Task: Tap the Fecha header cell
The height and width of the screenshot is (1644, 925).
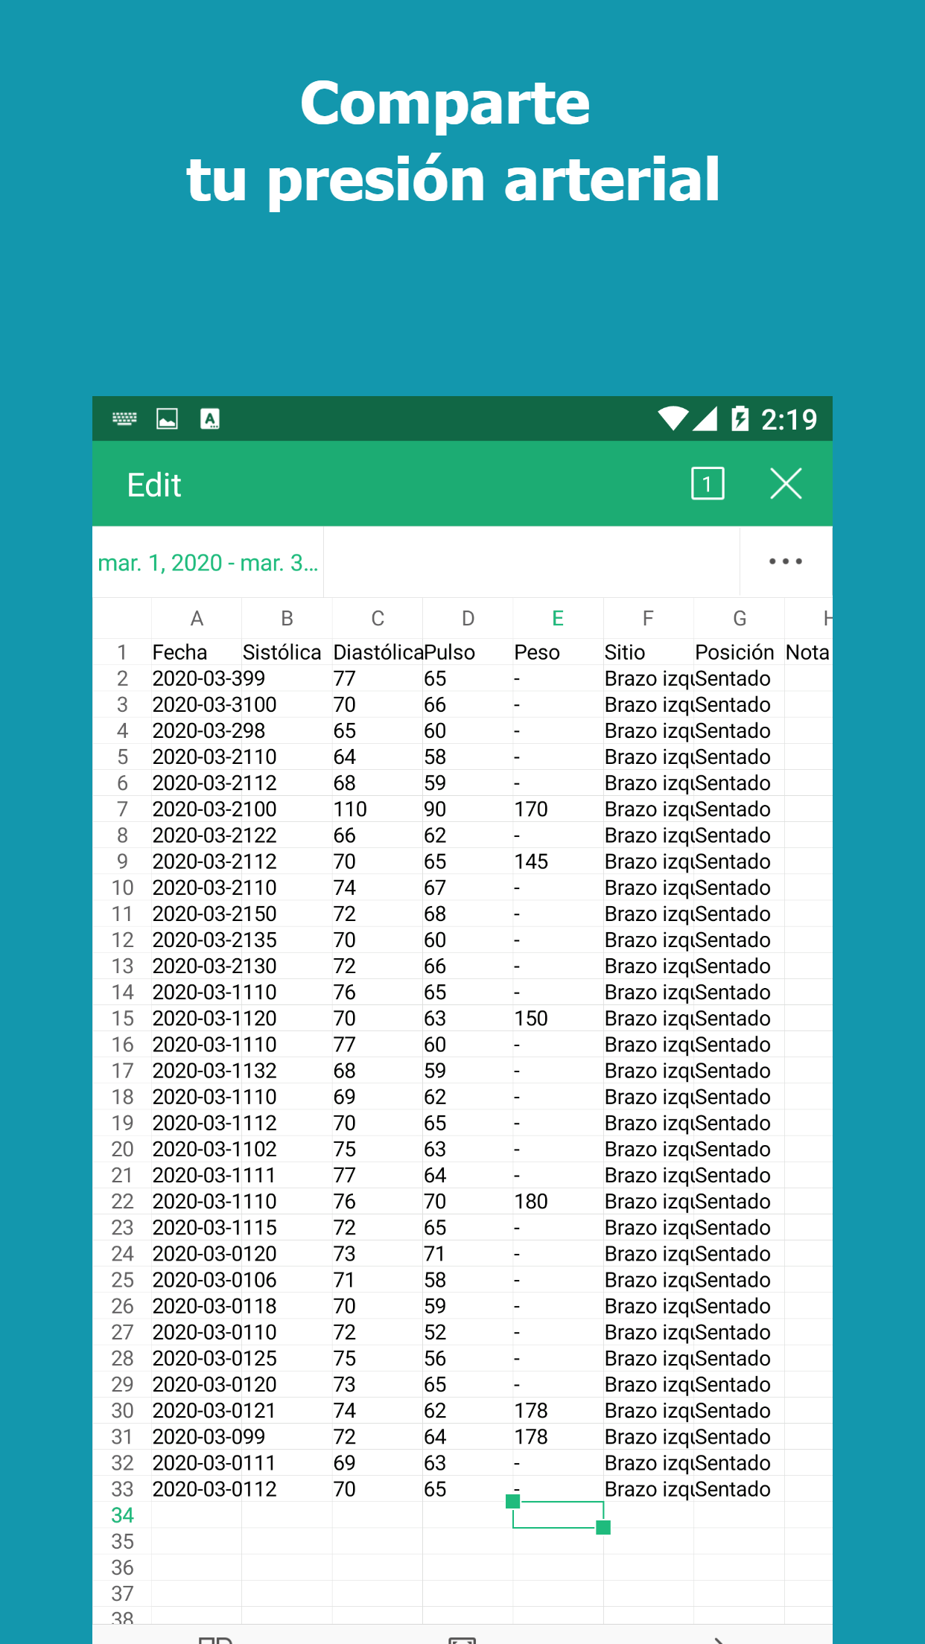Action: point(197,652)
